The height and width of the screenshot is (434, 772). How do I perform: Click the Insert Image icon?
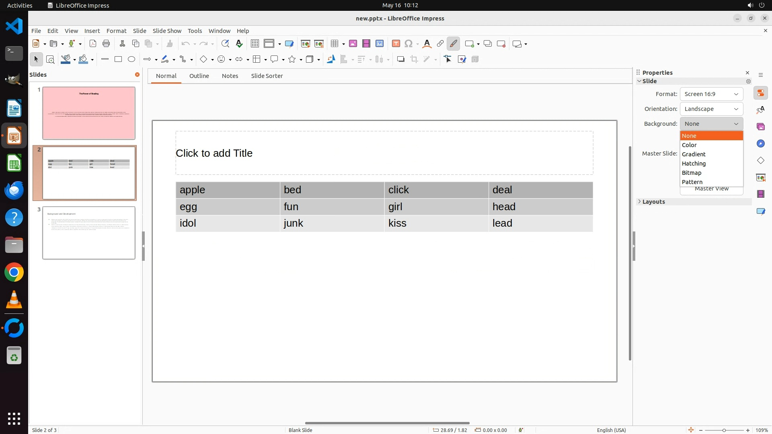click(353, 44)
